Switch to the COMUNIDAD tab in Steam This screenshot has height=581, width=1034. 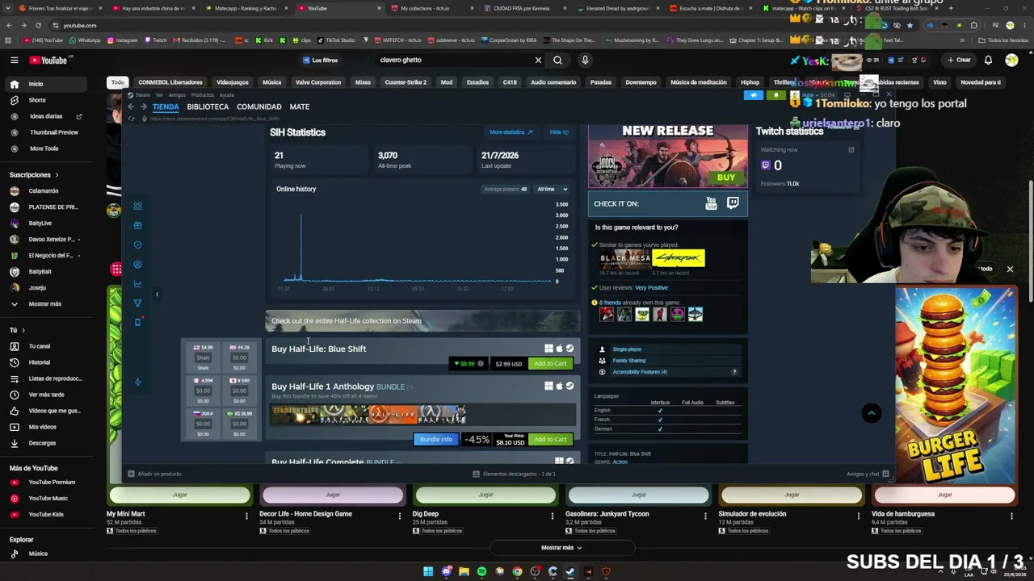258,107
